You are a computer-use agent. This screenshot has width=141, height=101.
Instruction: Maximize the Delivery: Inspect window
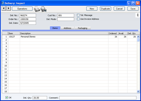click(x=133, y=3)
